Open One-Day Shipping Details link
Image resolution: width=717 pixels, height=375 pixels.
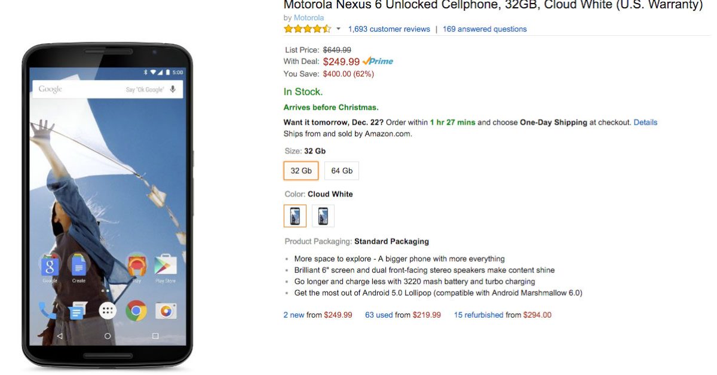pos(645,122)
